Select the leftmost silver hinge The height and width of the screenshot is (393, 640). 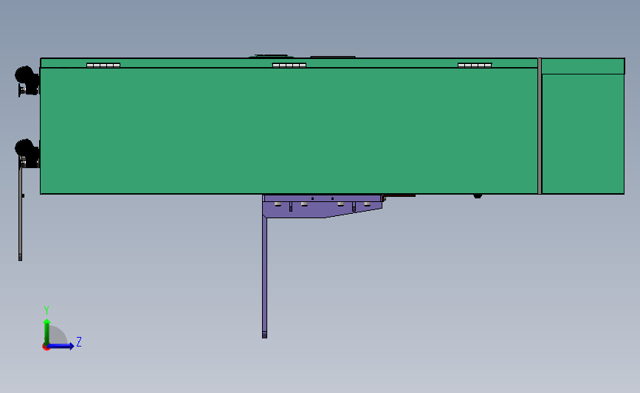click(103, 65)
